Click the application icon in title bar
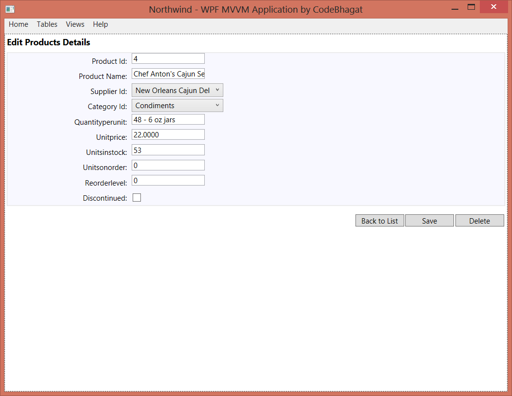 [x=10, y=9]
